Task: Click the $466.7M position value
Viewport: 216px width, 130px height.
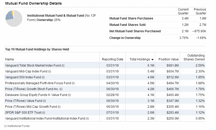Action: (x=172, y=89)
